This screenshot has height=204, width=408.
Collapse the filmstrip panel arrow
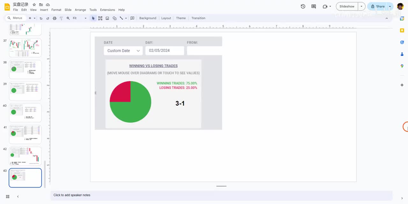pyautogui.click(x=18, y=197)
